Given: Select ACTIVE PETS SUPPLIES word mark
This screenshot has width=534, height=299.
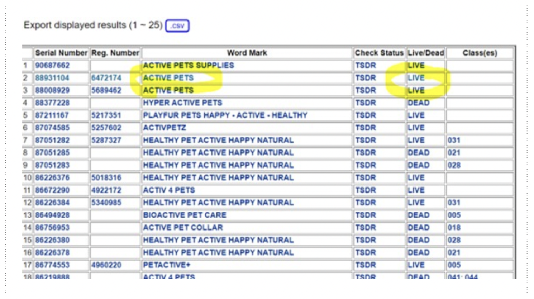Looking at the screenshot, I should [189, 66].
